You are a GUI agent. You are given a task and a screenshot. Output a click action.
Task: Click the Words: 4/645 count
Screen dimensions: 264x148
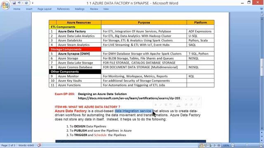(26, 145)
